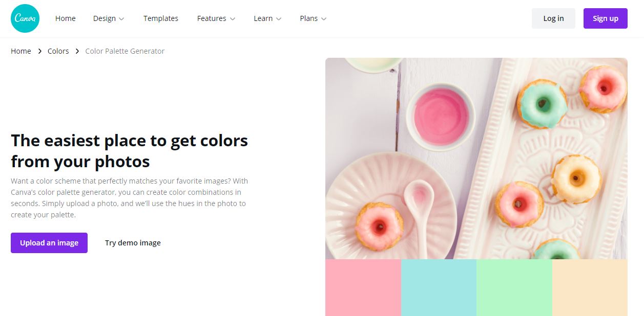
Task: Open the Templates menu item
Action: [x=161, y=18]
